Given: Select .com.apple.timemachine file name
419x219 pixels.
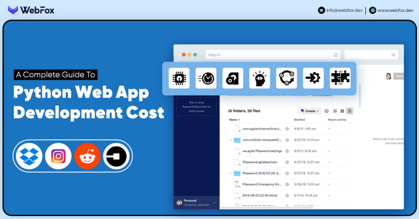Looking at the screenshot, I should coord(262,129).
